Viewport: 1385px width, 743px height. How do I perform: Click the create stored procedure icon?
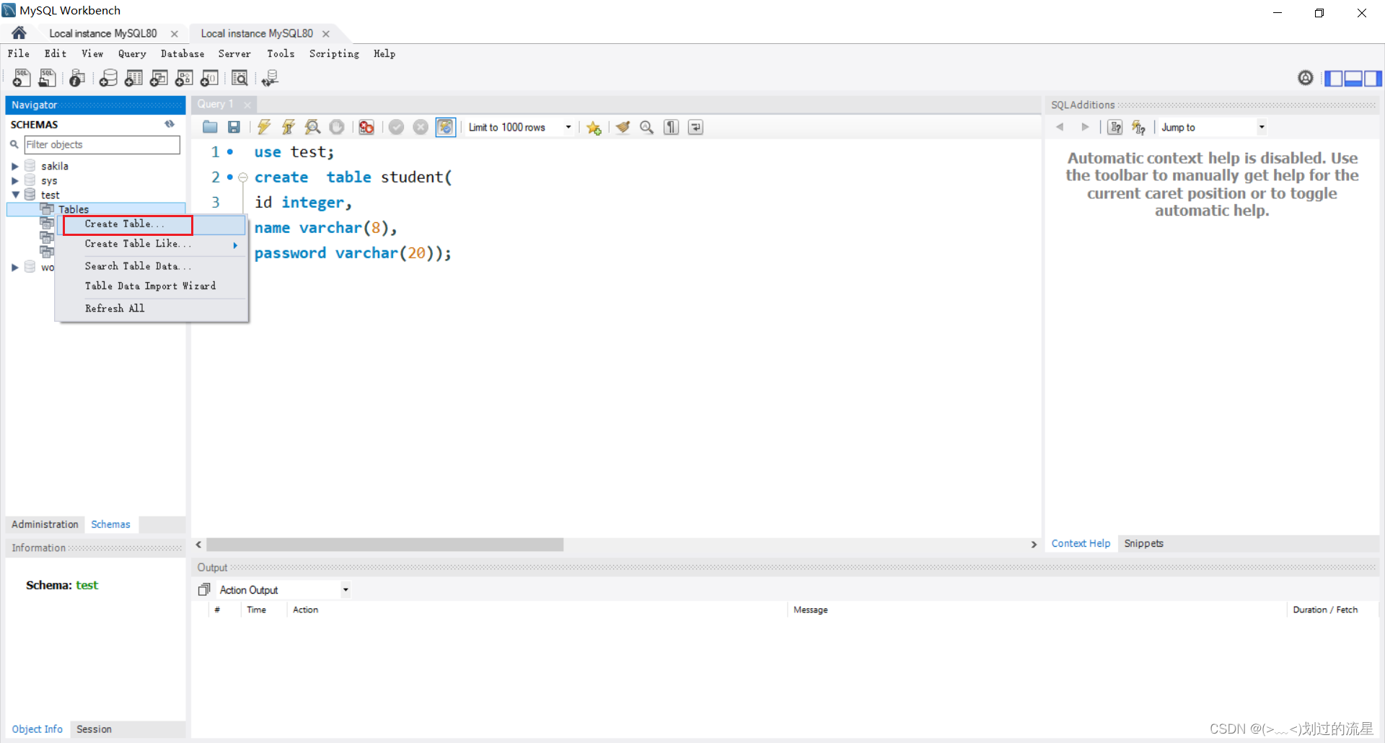(184, 78)
